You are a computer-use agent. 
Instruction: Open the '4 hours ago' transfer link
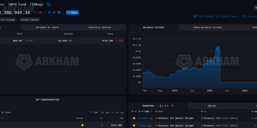pos(146,118)
